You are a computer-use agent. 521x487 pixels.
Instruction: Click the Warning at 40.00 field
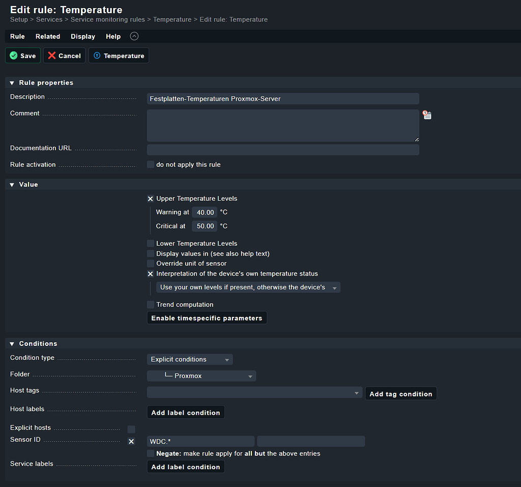pos(205,212)
